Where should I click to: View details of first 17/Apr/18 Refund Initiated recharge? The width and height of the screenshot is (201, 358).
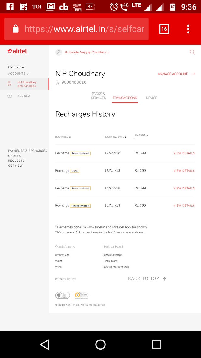click(x=184, y=153)
